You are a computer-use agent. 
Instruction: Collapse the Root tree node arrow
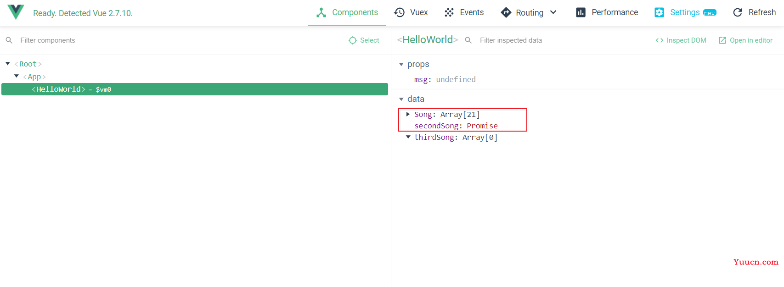[8, 64]
